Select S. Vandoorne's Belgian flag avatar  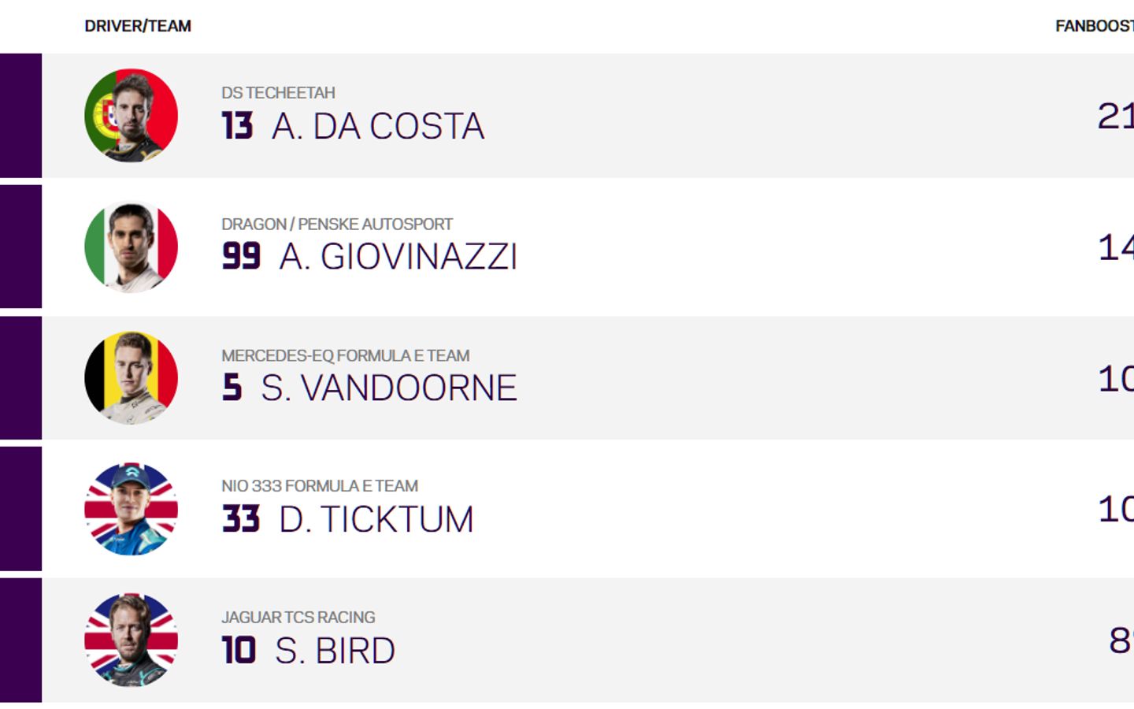131,378
